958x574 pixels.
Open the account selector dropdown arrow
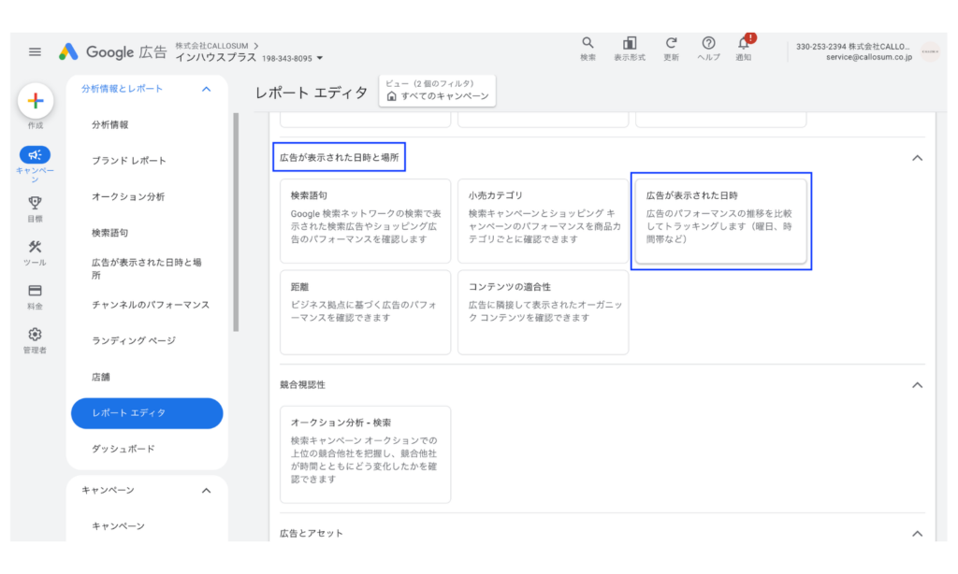(x=318, y=56)
